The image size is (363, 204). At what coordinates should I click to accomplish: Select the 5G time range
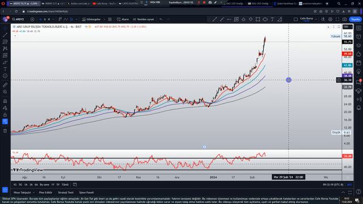tap(20, 185)
